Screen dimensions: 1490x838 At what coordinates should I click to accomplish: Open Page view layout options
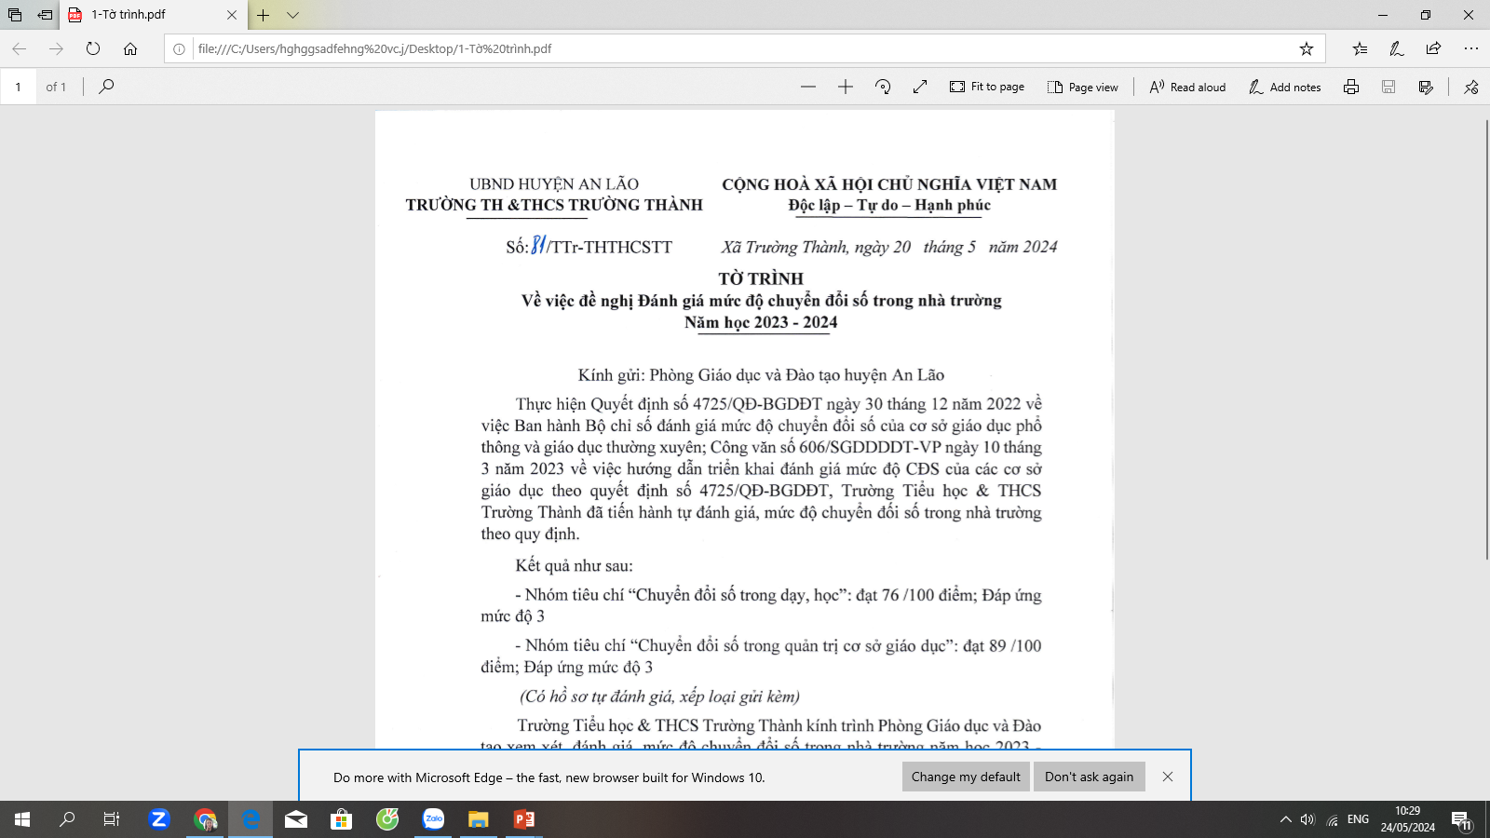[1083, 87]
